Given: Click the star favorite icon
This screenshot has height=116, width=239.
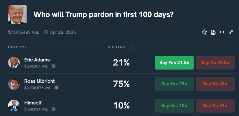Looking at the screenshot, I should click(204, 32).
